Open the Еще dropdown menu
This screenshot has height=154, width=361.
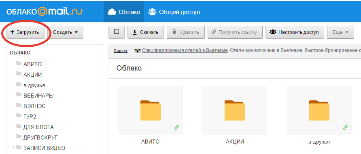340,32
